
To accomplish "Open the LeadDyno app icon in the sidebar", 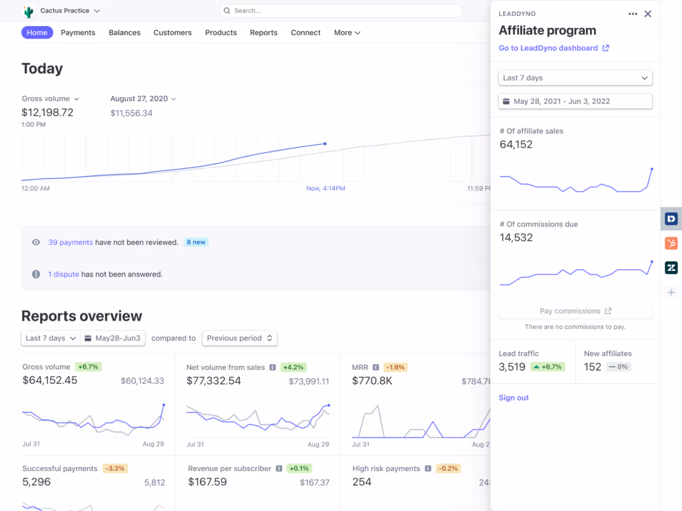I will (671, 218).
